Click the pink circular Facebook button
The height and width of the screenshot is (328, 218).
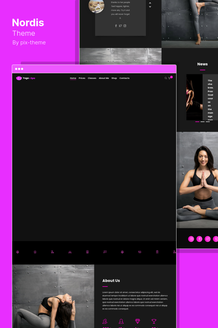click(199, 239)
